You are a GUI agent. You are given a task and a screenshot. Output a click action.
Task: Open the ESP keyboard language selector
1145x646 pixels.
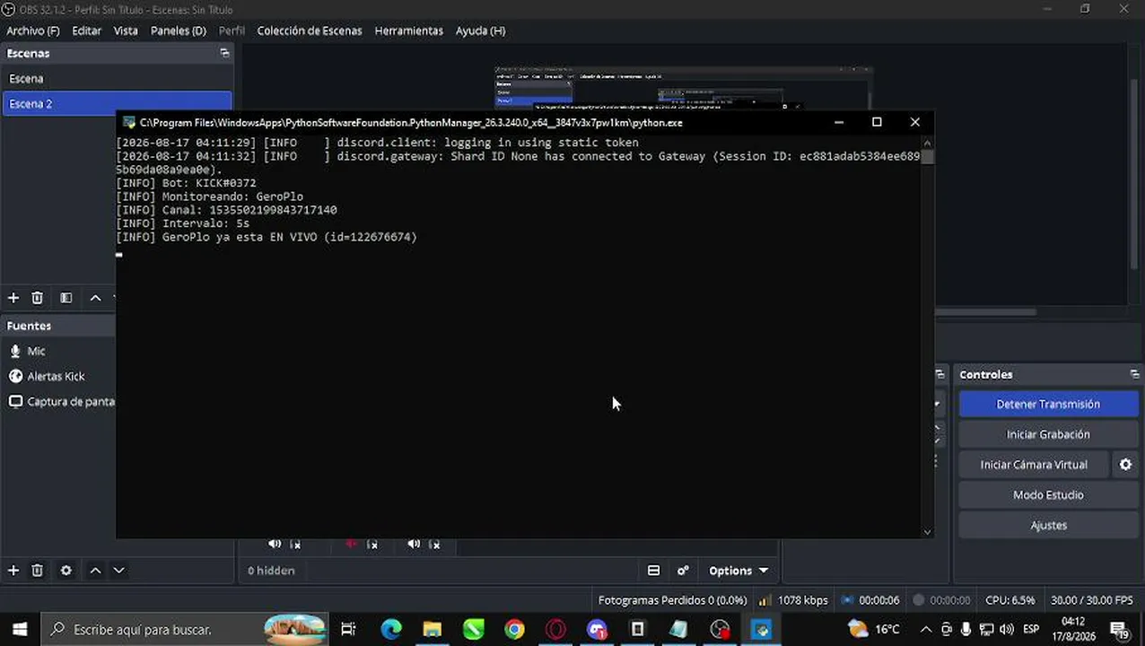click(x=1032, y=630)
